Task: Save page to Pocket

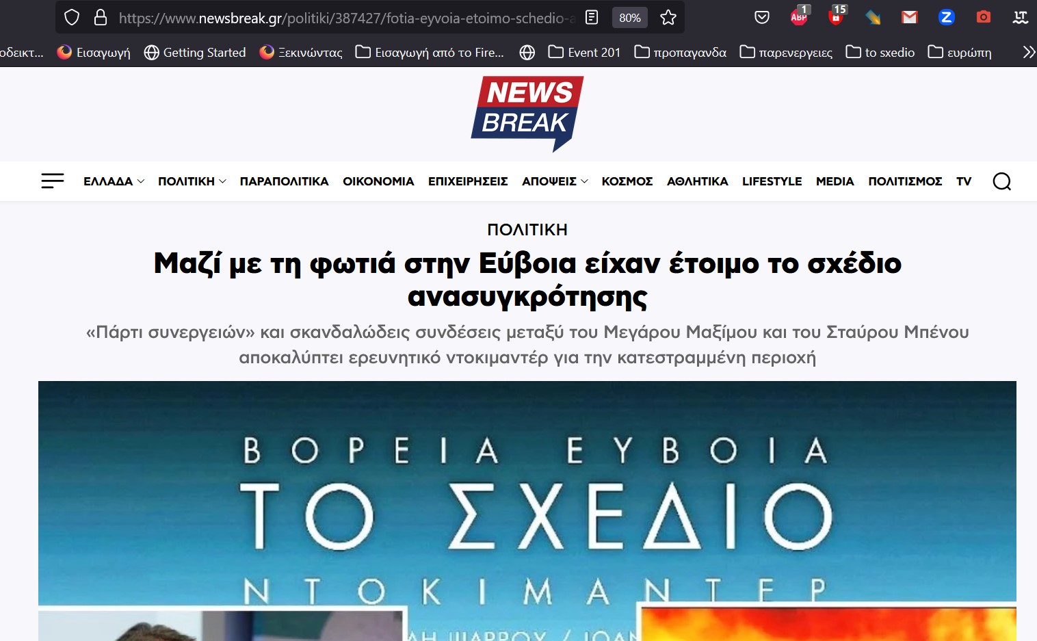Action: tap(761, 18)
